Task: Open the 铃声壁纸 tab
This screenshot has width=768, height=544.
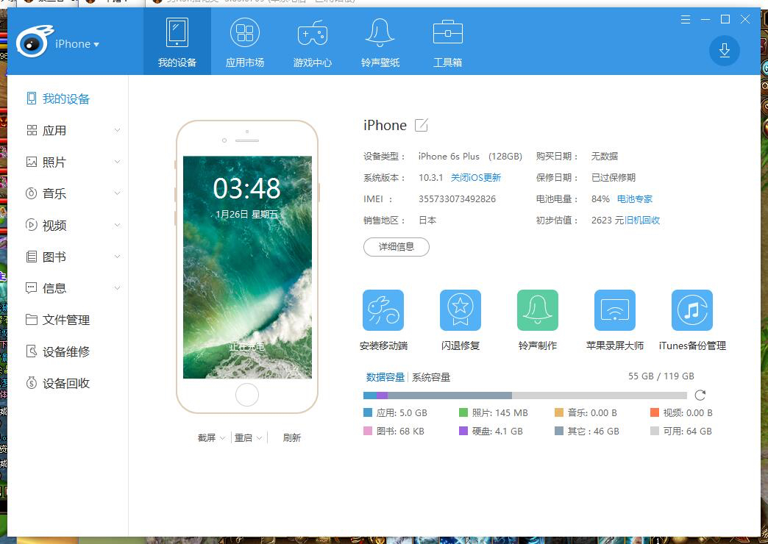Action: [380, 42]
